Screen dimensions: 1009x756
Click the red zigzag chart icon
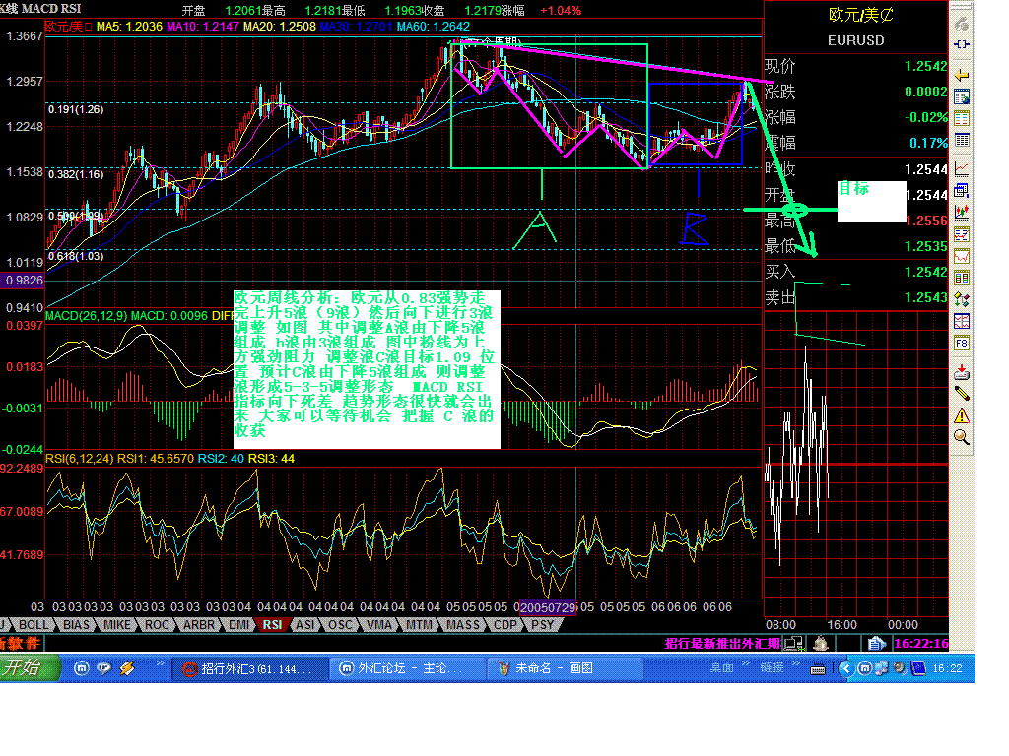pyautogui.click(x=962, y=256)
